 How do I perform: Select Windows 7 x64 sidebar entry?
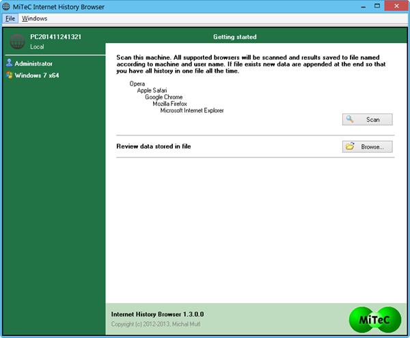tap(37, 75)
